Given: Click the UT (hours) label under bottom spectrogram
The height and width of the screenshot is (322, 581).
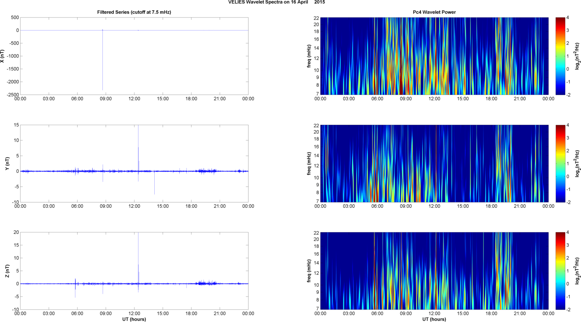Looking at the screenshot, I should [434, 319].
